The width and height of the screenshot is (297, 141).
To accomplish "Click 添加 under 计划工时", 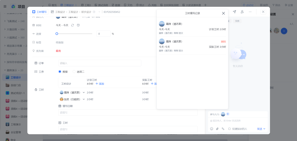I will (100, 84).
